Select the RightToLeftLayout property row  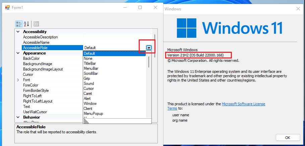53,101
